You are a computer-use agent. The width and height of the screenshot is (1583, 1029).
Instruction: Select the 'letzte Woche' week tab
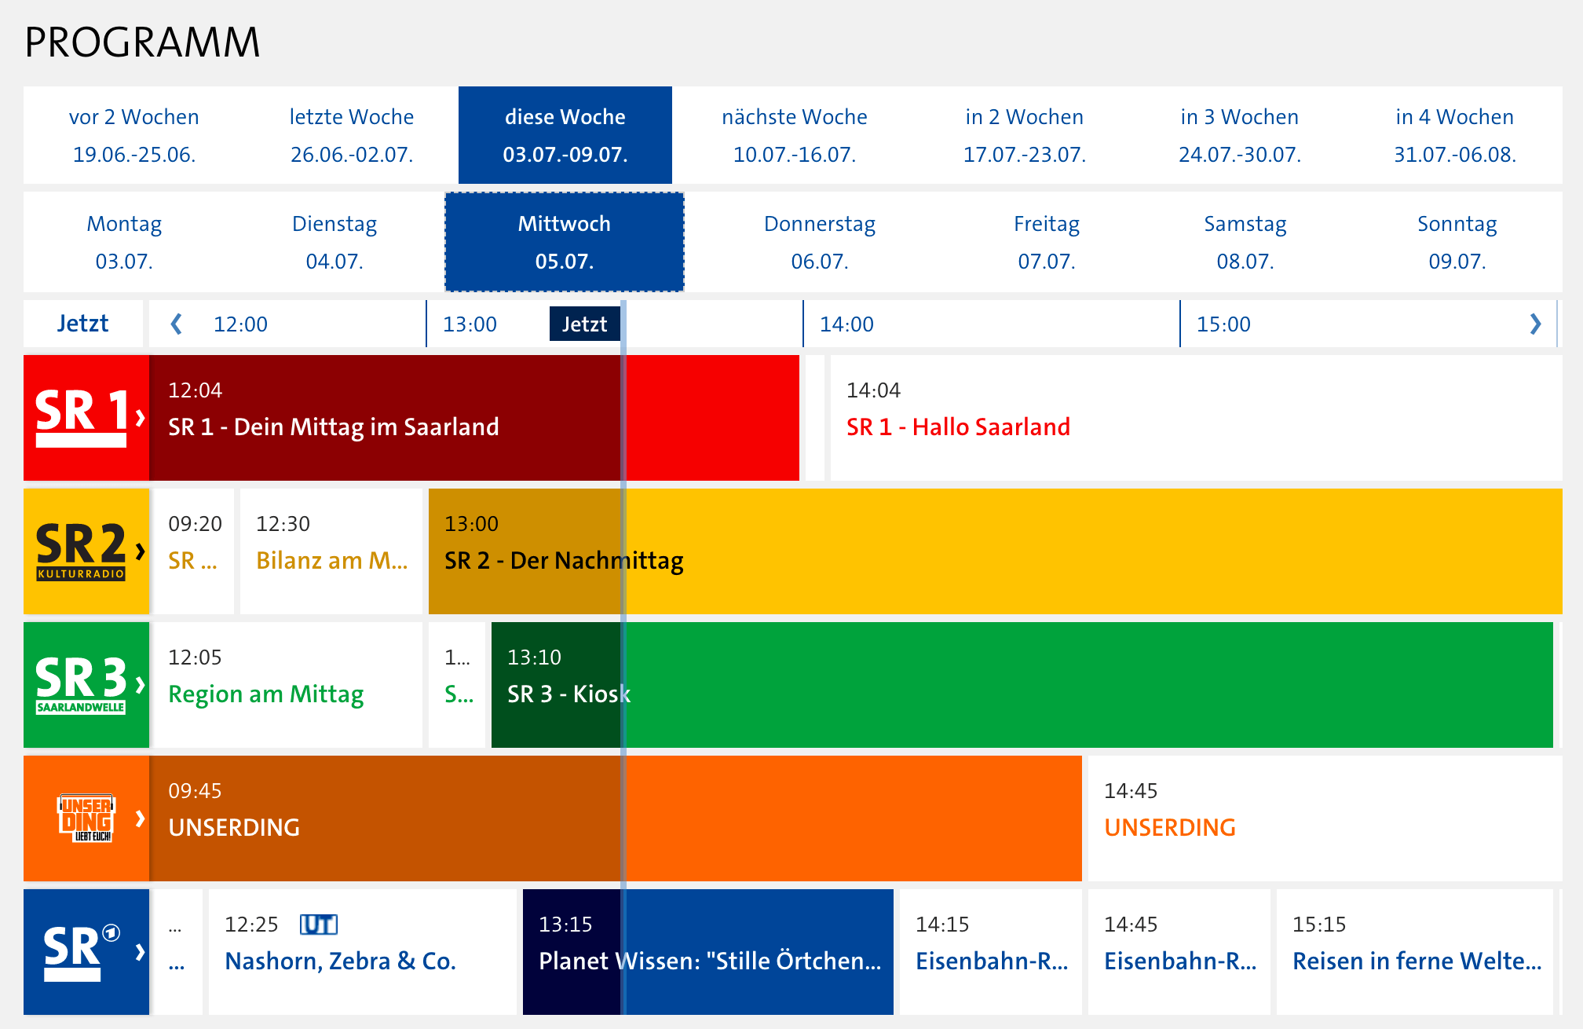(351, 135)
